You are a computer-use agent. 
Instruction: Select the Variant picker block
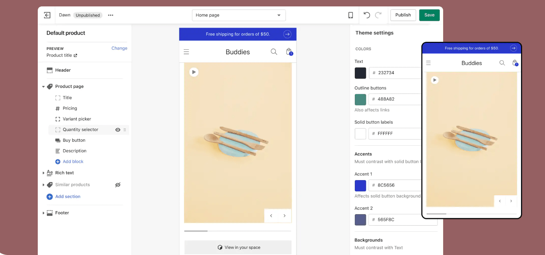click(77, 119)
